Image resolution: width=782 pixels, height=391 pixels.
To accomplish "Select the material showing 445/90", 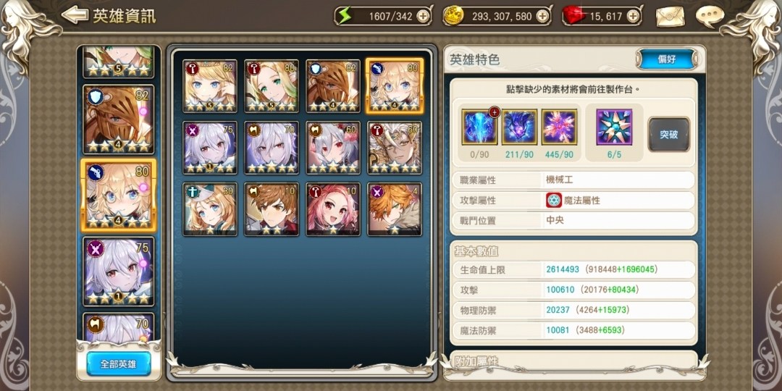I will (559, 127).
